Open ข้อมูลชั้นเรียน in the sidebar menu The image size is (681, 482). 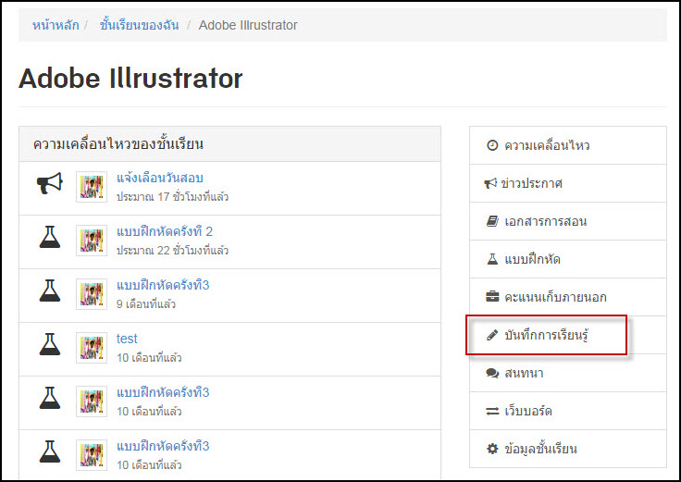(568, 449)
